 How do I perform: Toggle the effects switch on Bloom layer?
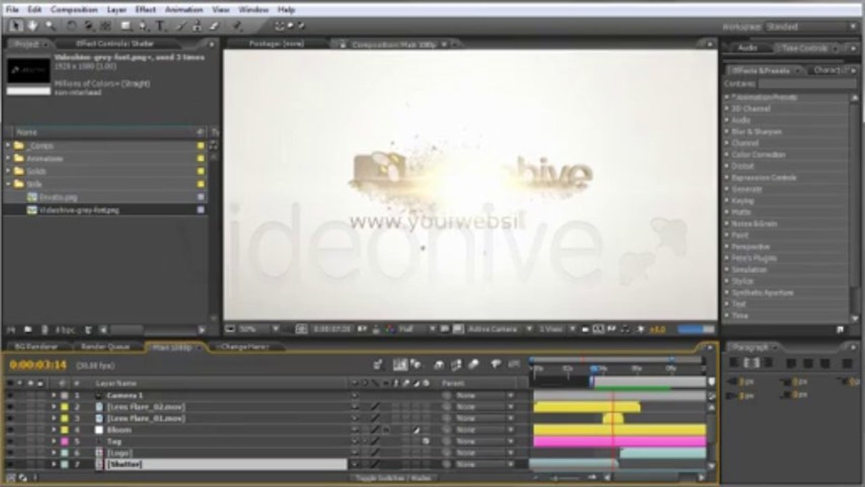pyautogui.click(x=386, y=430)
